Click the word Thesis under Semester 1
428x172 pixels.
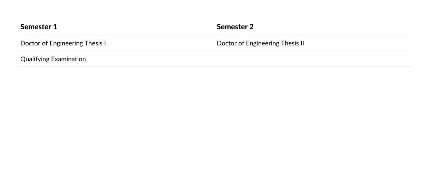pos(93,43)
